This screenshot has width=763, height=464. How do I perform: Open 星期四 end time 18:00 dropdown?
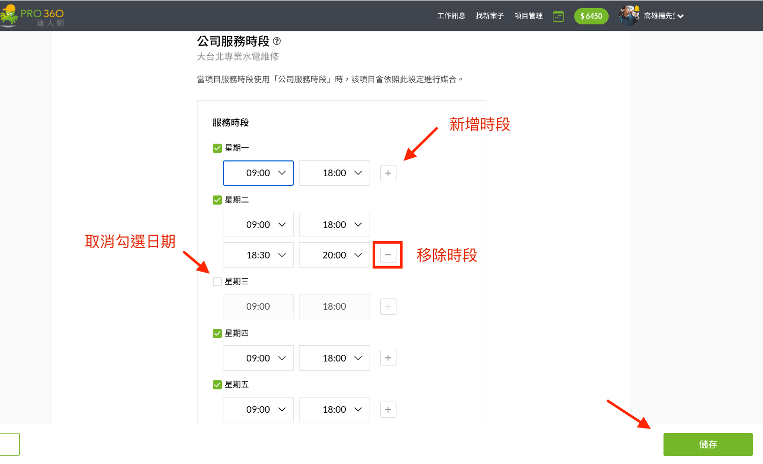335,358
